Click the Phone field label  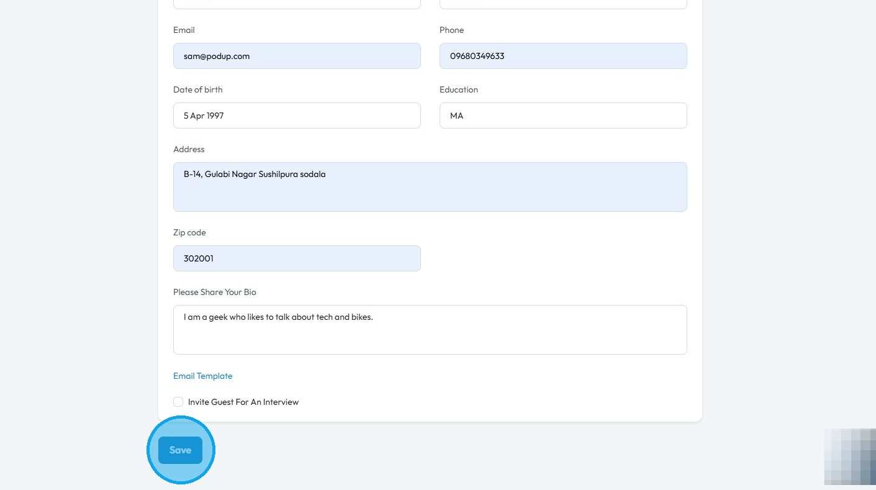point(451,30)
